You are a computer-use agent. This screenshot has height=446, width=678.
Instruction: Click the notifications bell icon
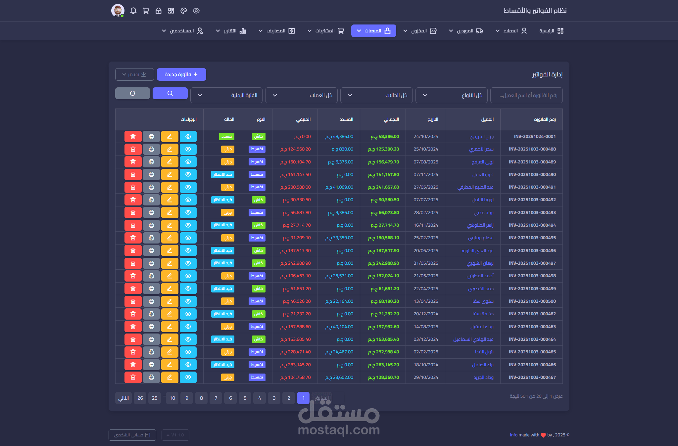point(133,11)
